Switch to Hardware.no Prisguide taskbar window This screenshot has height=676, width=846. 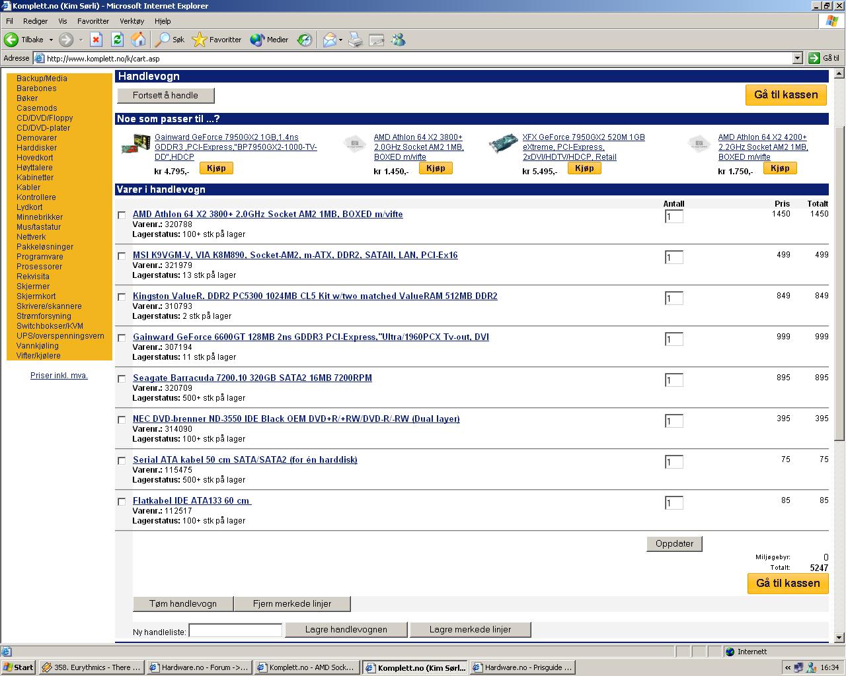click(x=522, y=667)
